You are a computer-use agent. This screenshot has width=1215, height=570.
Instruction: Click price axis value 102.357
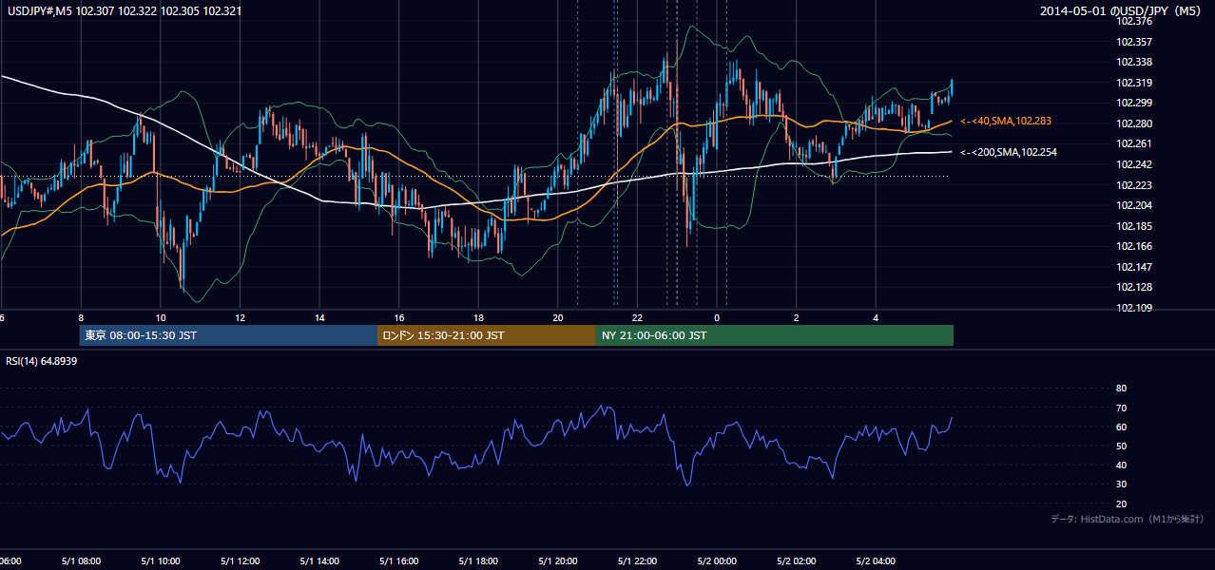(x=1134, y=42)
